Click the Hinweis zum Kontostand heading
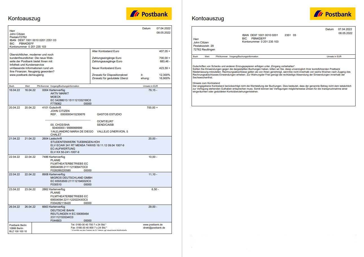Viewport: 364px width, 257px height. (206, 83)
